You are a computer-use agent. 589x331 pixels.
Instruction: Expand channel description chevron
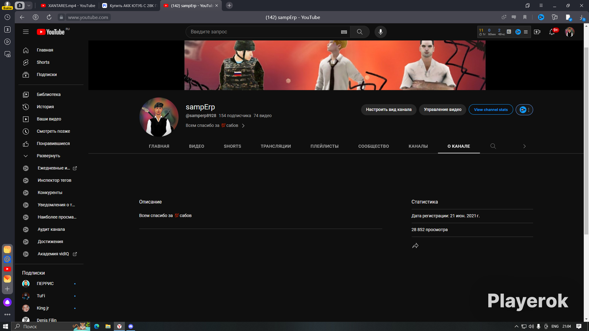(x=243, y=126)
